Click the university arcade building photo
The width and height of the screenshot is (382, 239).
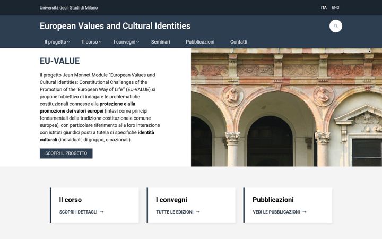286,107
